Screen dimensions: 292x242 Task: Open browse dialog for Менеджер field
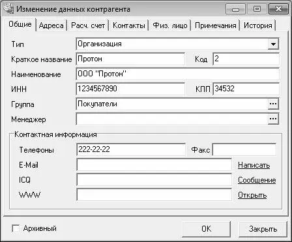pyautogui.click(x=273, y=119)
